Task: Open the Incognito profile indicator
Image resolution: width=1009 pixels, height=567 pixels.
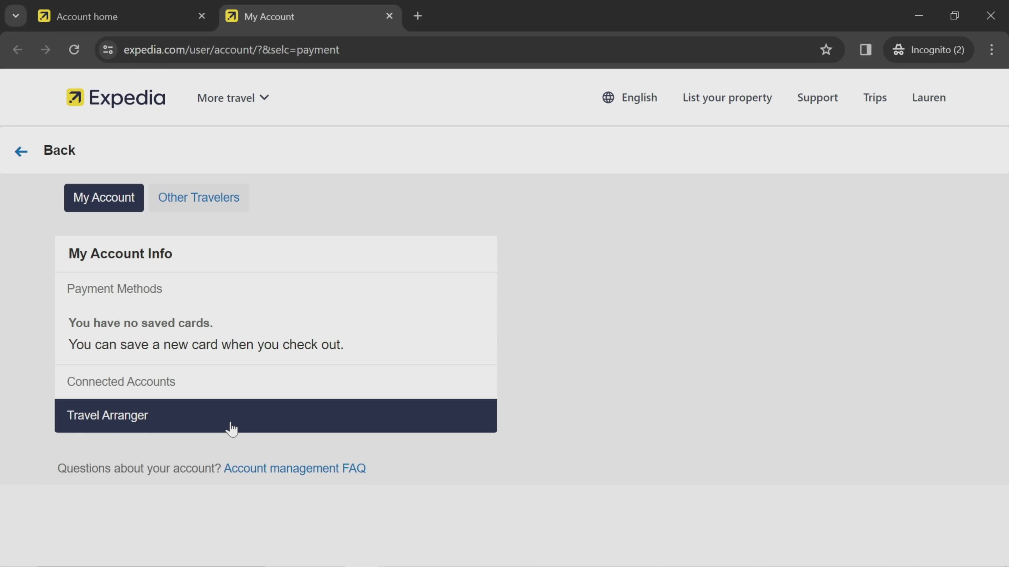Action: click(x=928, y=50)
